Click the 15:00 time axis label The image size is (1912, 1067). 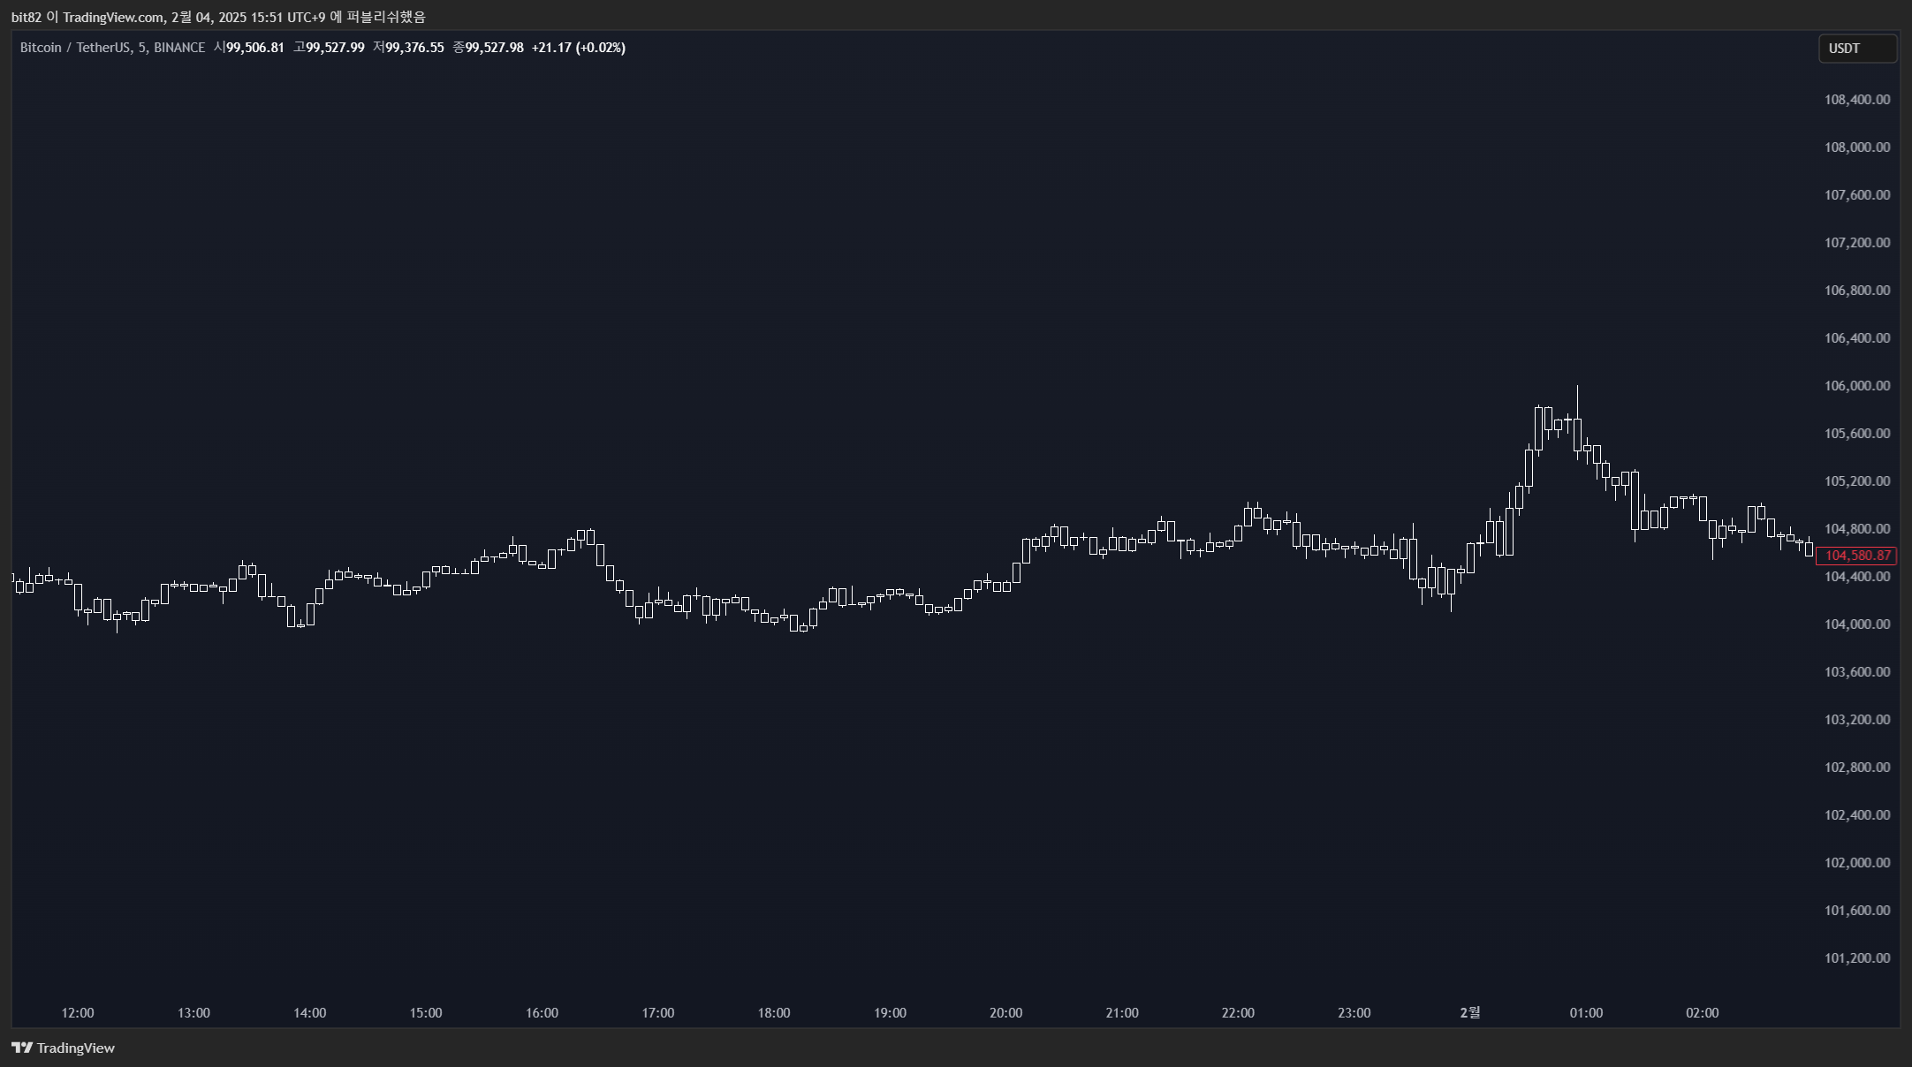point(426,1013)
